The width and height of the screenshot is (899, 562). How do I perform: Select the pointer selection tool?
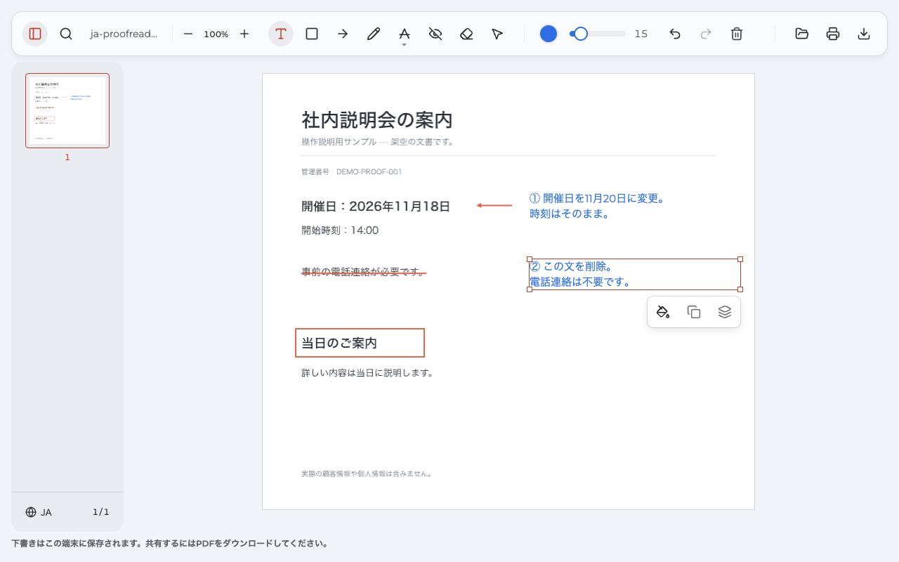497,34
